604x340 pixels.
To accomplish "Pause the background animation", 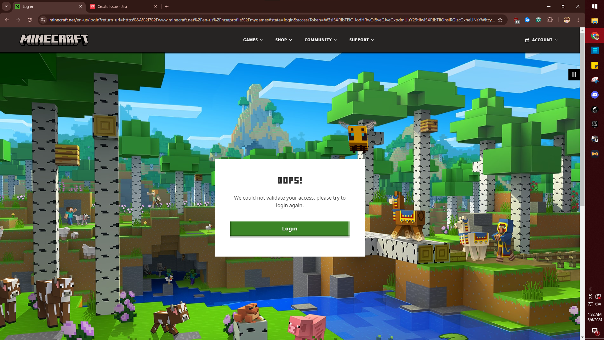I will coord(574,75).
